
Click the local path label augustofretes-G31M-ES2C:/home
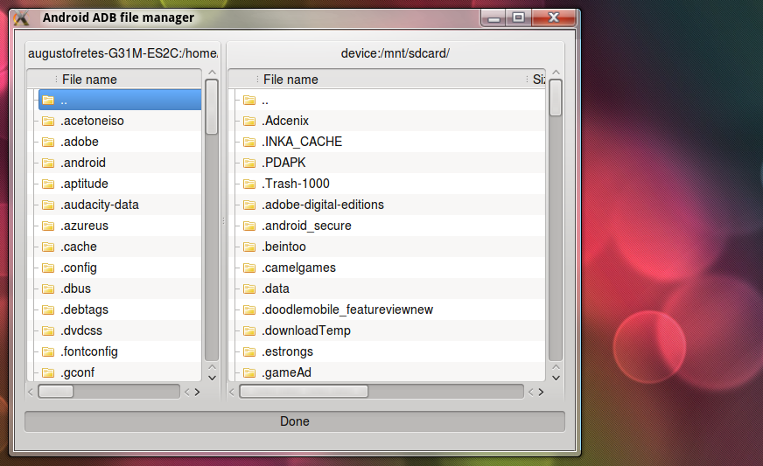pyautogui.click(x=122, y=53)
